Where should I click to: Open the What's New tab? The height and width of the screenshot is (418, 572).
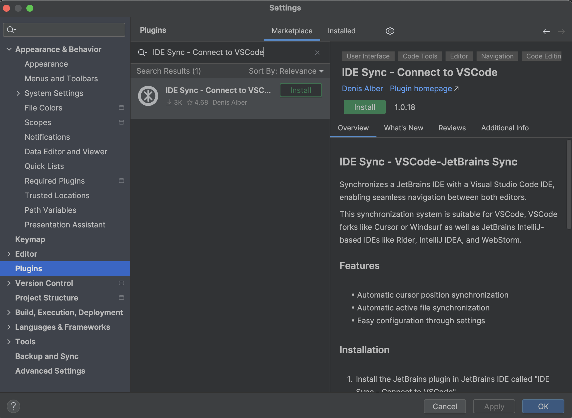(403, 128)
